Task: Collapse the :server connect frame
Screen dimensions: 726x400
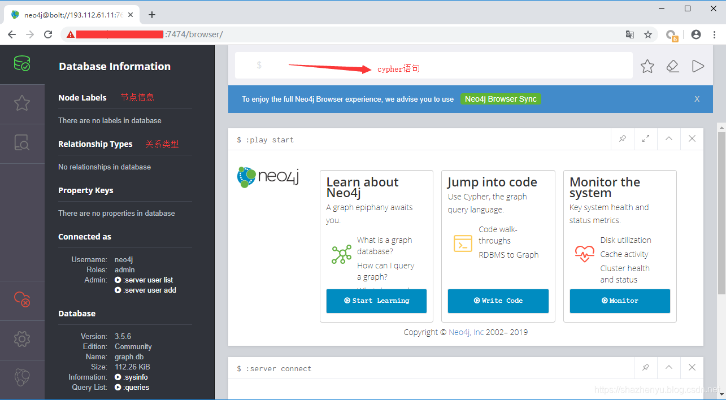Action: [x=669, y=367]
